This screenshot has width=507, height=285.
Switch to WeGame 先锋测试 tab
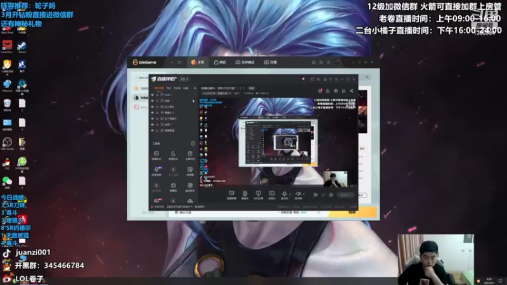pos(245,62)
